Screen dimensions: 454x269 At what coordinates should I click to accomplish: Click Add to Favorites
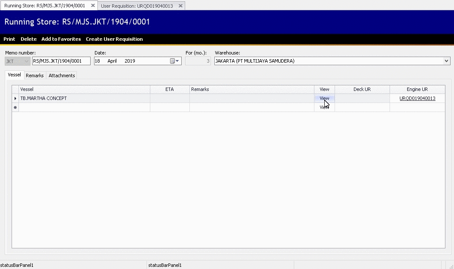(x=61, y=39)
